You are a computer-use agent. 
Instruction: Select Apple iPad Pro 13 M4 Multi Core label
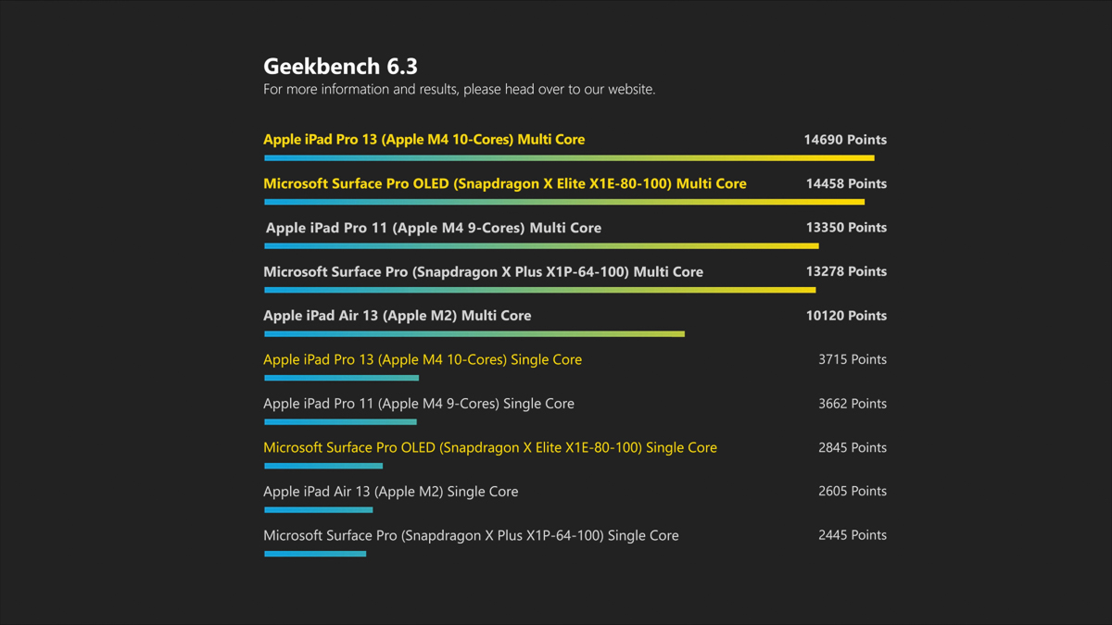pos(423,140)
